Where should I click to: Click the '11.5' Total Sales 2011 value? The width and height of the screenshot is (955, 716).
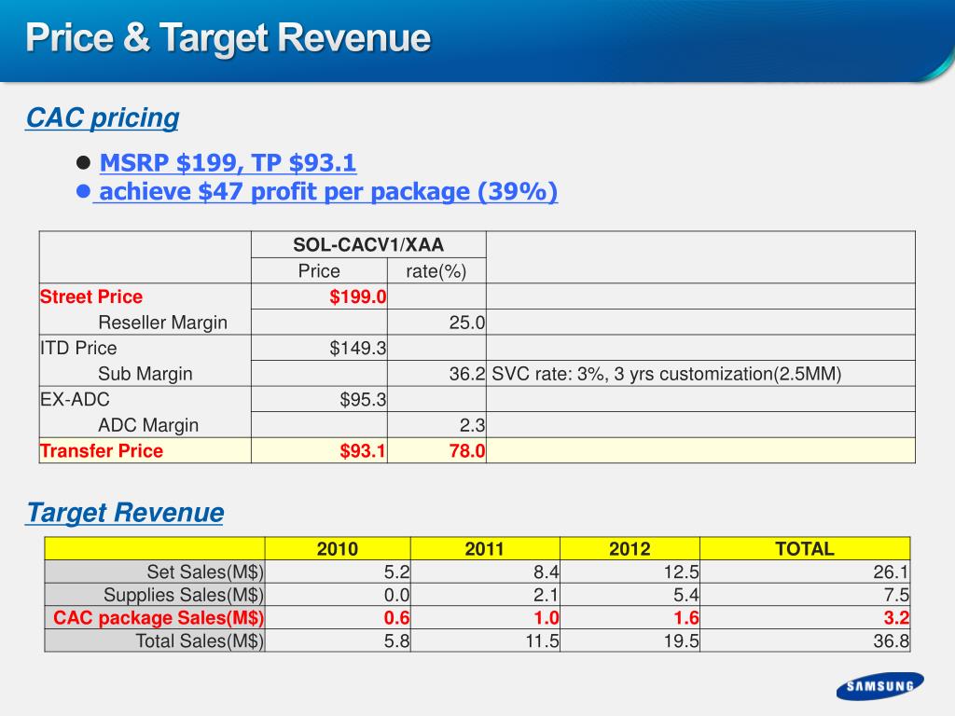542,641
